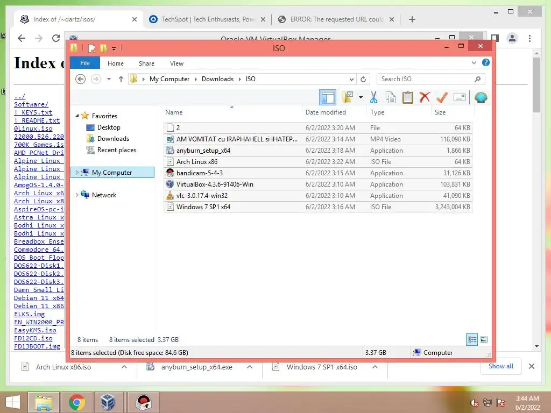551x413 pixels.
Task: Switch to TechSpot Chrome tab
Action: tap(207, 19)
